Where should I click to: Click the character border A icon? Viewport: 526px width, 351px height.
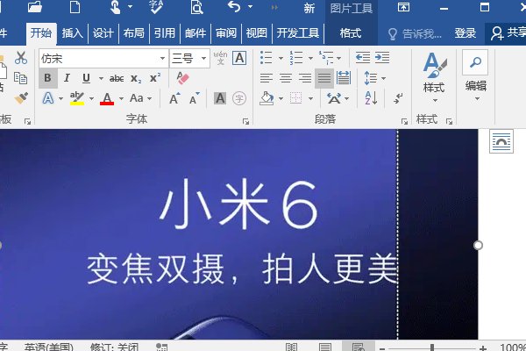(239, 58)
